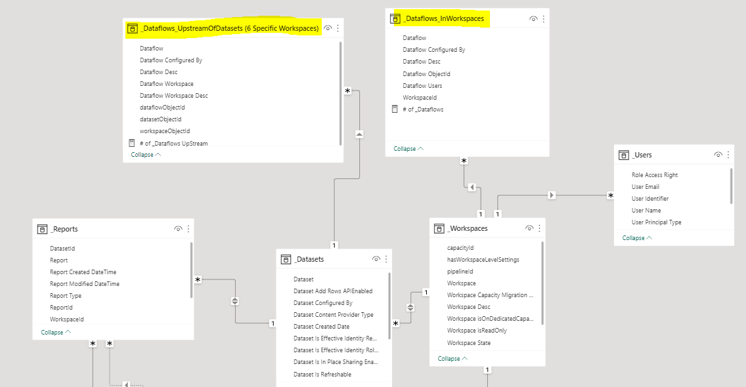Select User Identifier field

pyautogui.click(x=650, y=199)
